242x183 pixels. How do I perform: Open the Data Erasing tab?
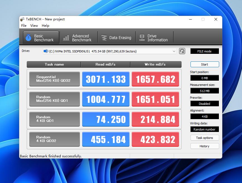pos(116,38)
